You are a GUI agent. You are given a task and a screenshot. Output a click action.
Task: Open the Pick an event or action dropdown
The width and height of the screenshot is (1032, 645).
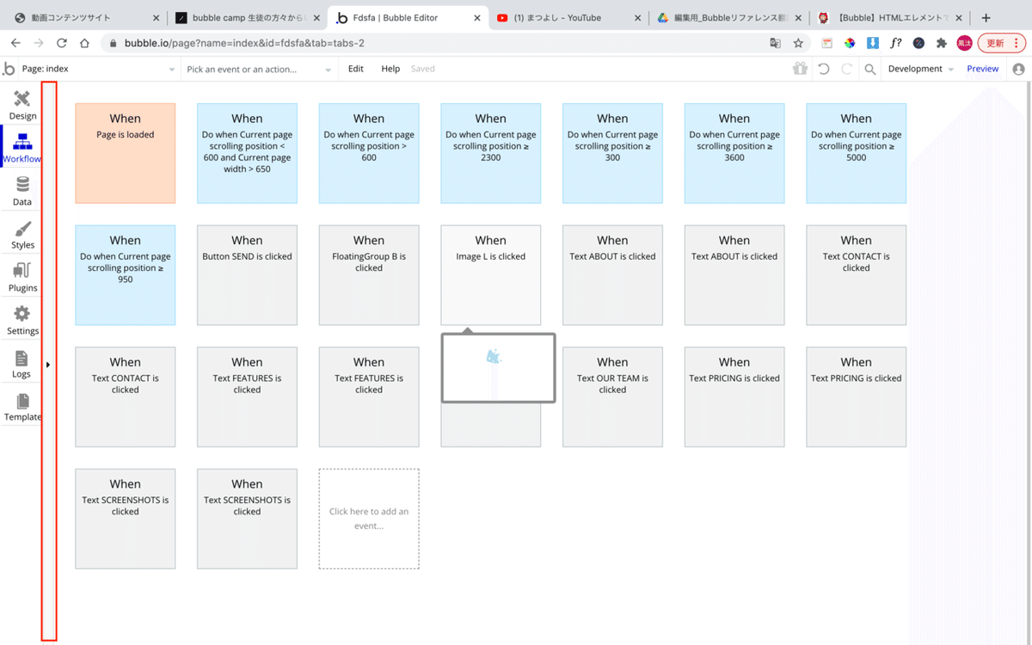pos(259,69)
